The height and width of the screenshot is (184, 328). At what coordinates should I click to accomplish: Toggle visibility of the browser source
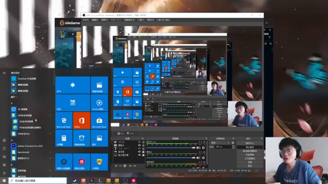point(139,142)
